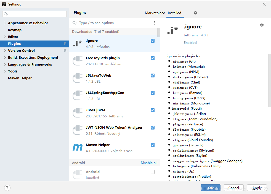The image size is (271, 194).
Task: Close the Settings dialog
Action: (264, 4)
